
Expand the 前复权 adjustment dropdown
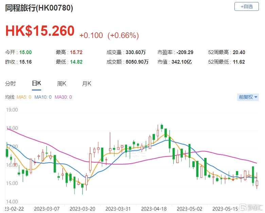point(248,97)
